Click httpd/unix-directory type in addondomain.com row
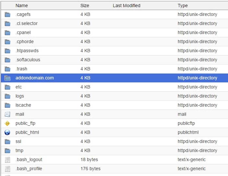This screenshot has width=228, height=176. click(x=197, y=78)
